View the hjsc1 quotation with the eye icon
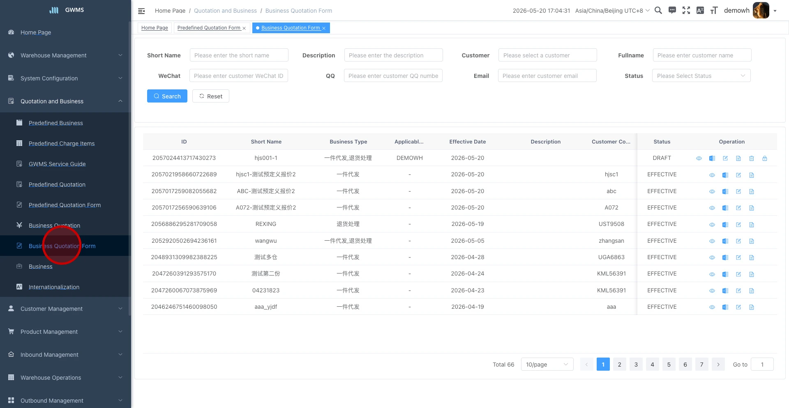 pos(712,175)
